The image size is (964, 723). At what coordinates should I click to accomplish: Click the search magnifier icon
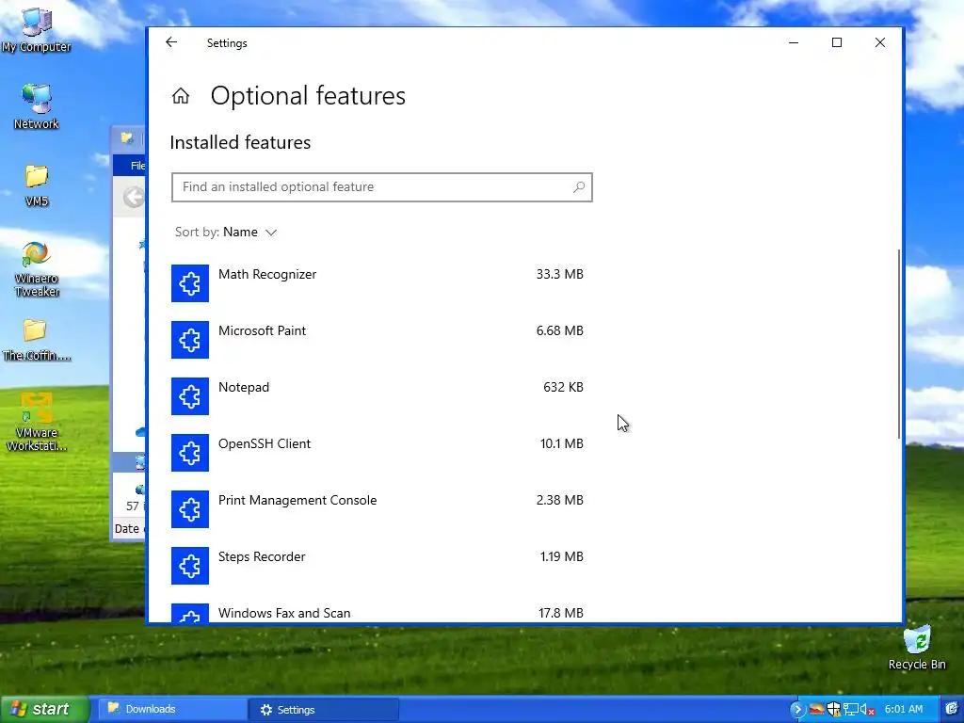579,187
